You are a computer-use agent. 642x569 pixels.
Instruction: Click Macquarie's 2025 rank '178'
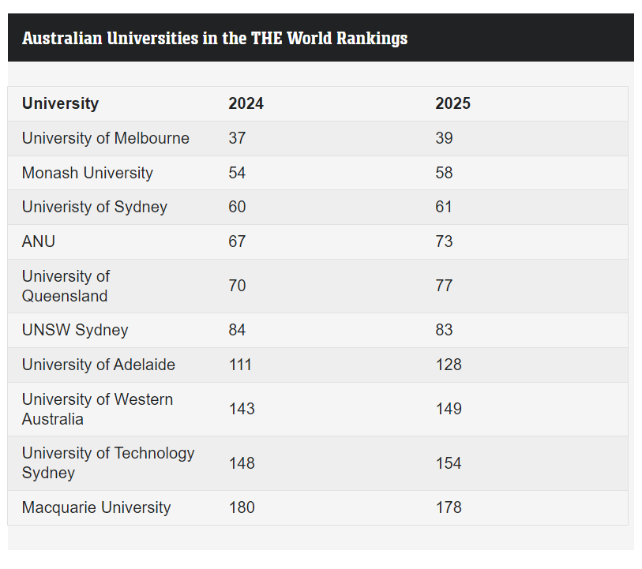(x=449, y=507)
